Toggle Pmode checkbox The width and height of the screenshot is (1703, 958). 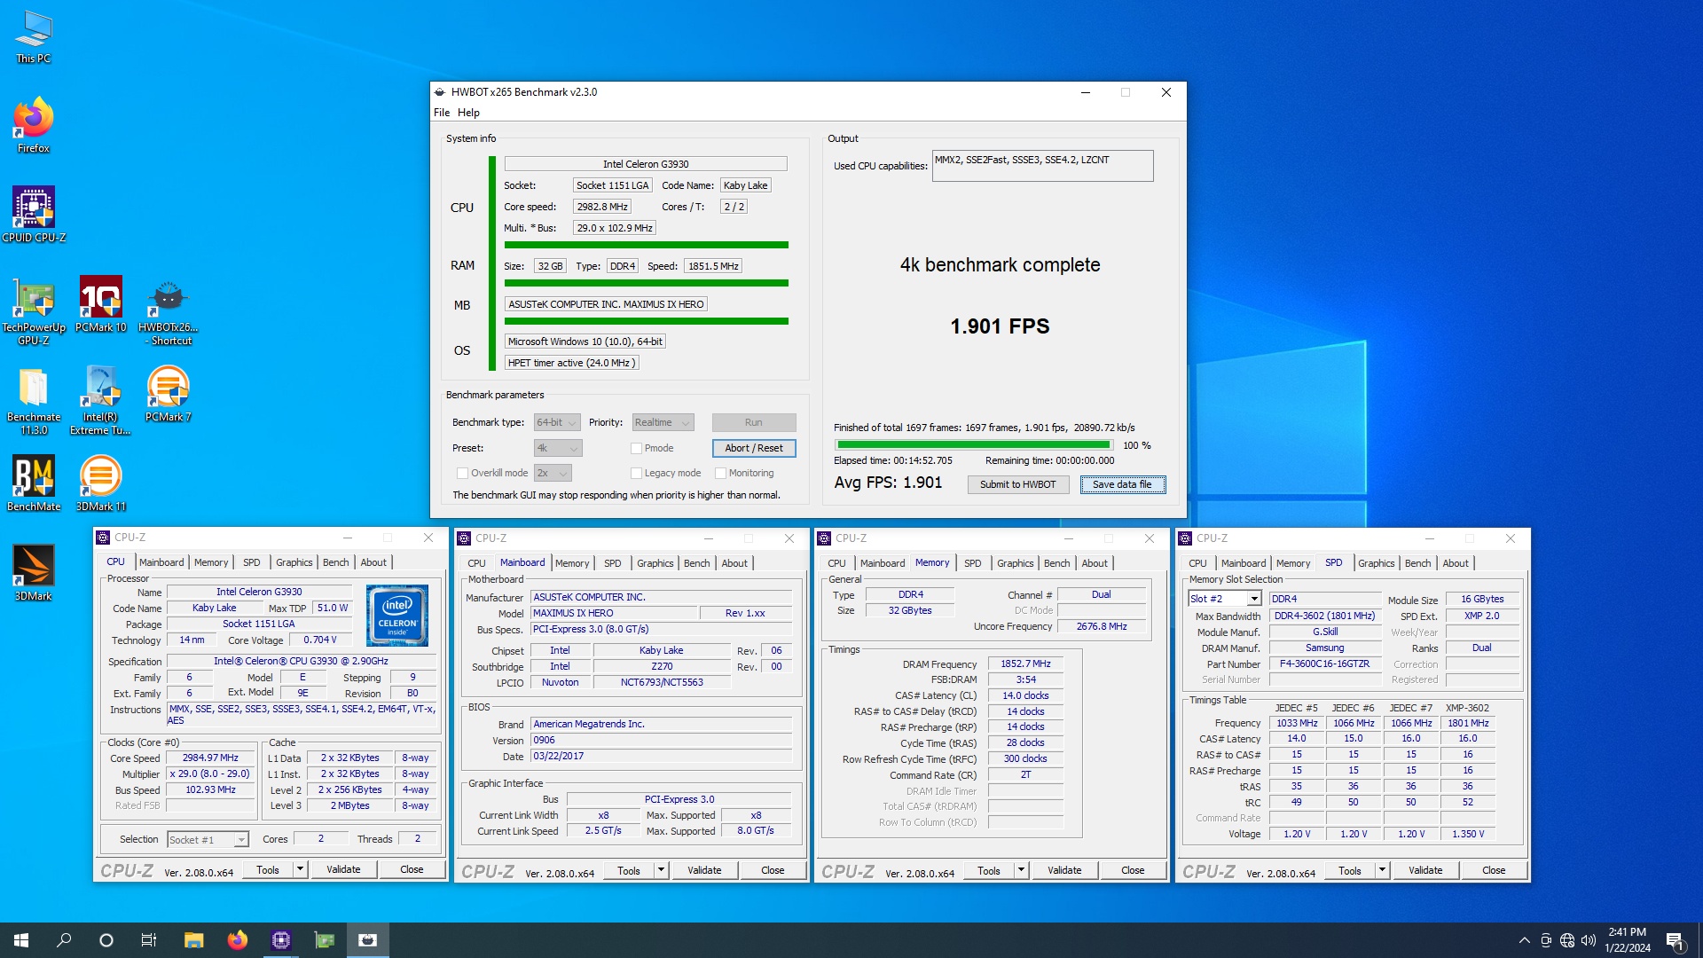pyautogui.click(x=636, y=449)
